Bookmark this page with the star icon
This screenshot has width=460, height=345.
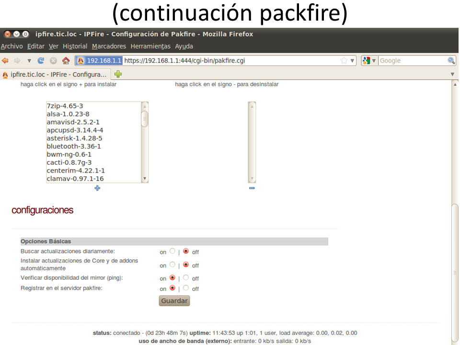point(344,61)
